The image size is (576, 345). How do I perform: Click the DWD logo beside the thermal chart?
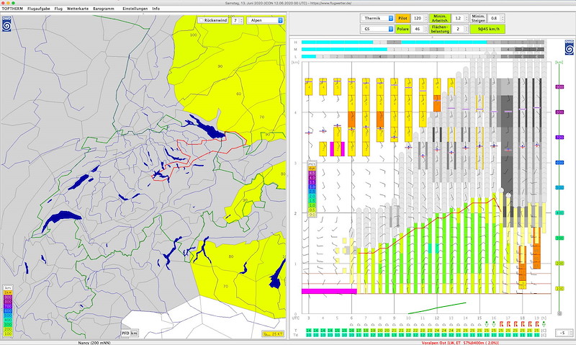(x=569, y=48)
